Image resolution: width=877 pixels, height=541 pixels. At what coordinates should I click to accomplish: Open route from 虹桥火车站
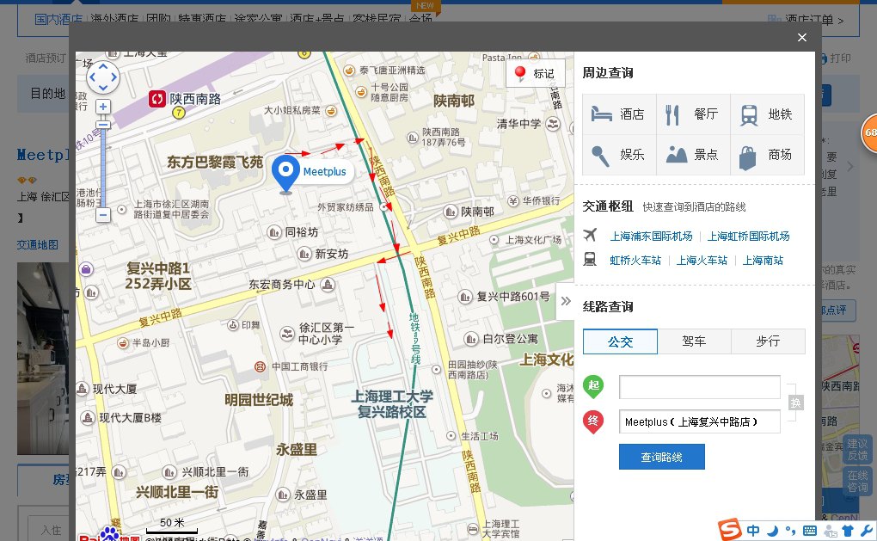(x=635, y=260)
